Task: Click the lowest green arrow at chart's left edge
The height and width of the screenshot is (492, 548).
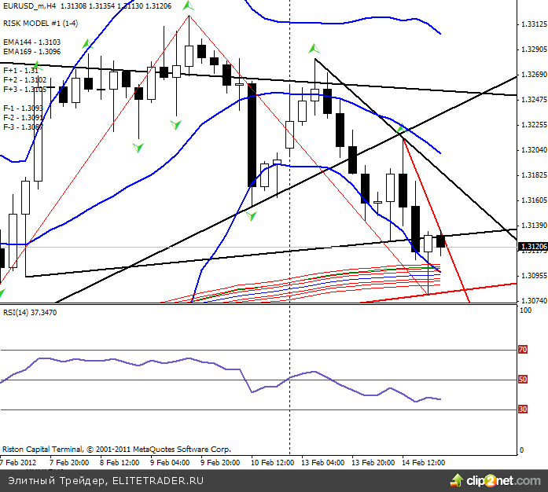Action: [2, 293]
